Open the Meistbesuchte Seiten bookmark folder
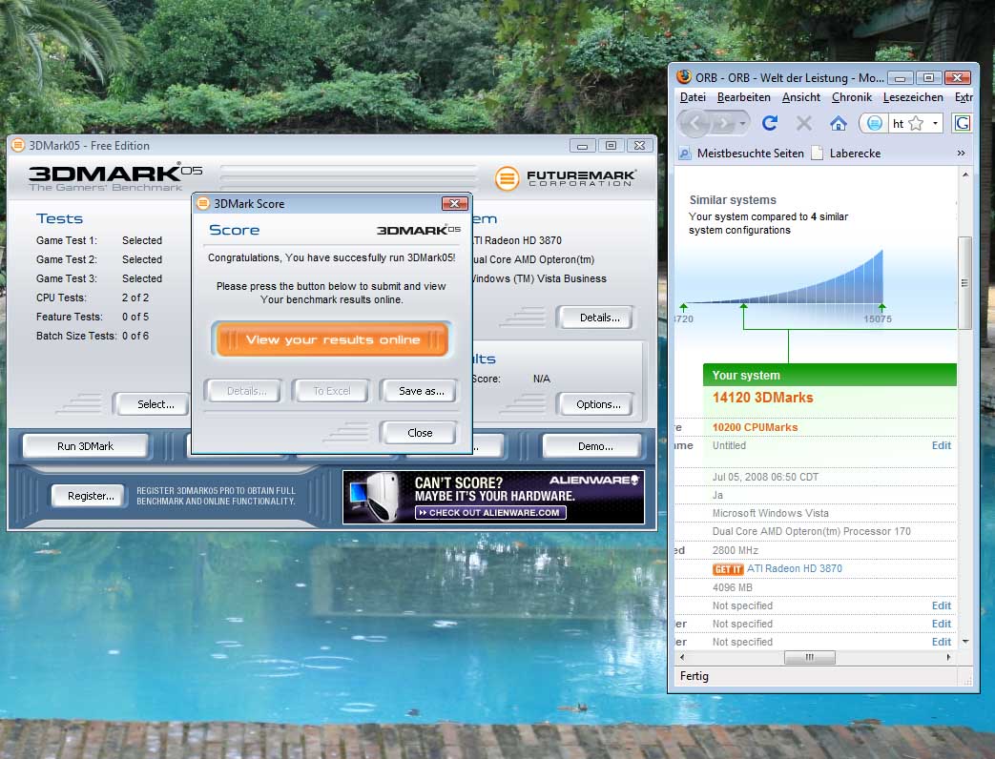The width and height of the screenshot is (995, 759). click(x=742, y=154)
